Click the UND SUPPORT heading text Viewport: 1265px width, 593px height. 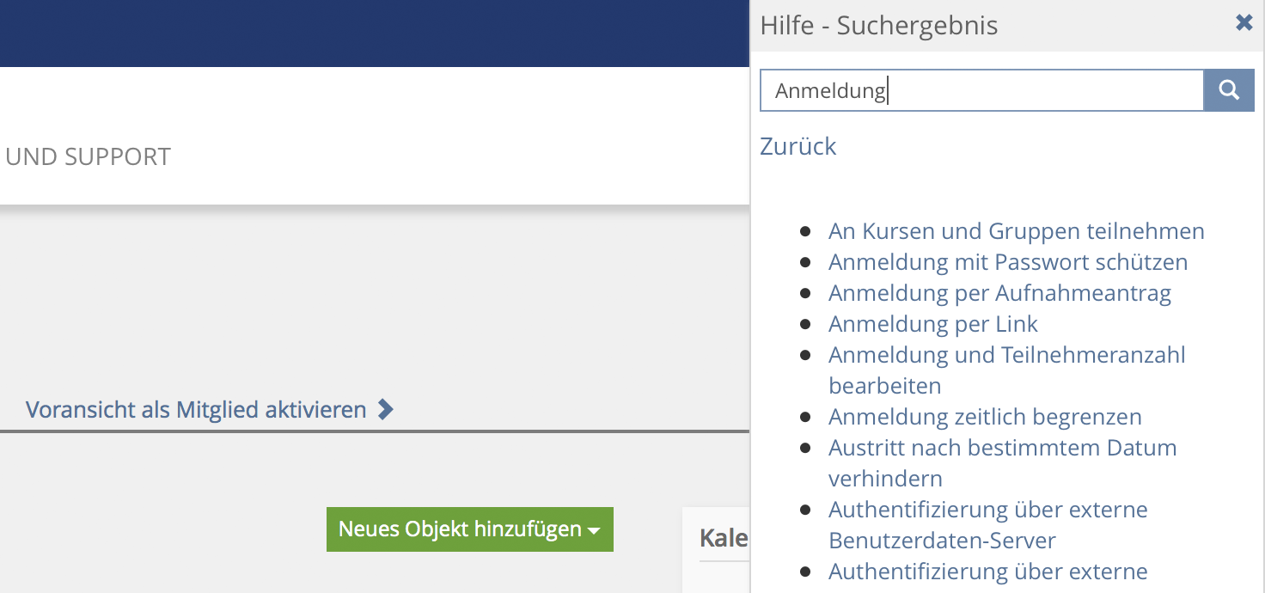[x=88, y=156]
